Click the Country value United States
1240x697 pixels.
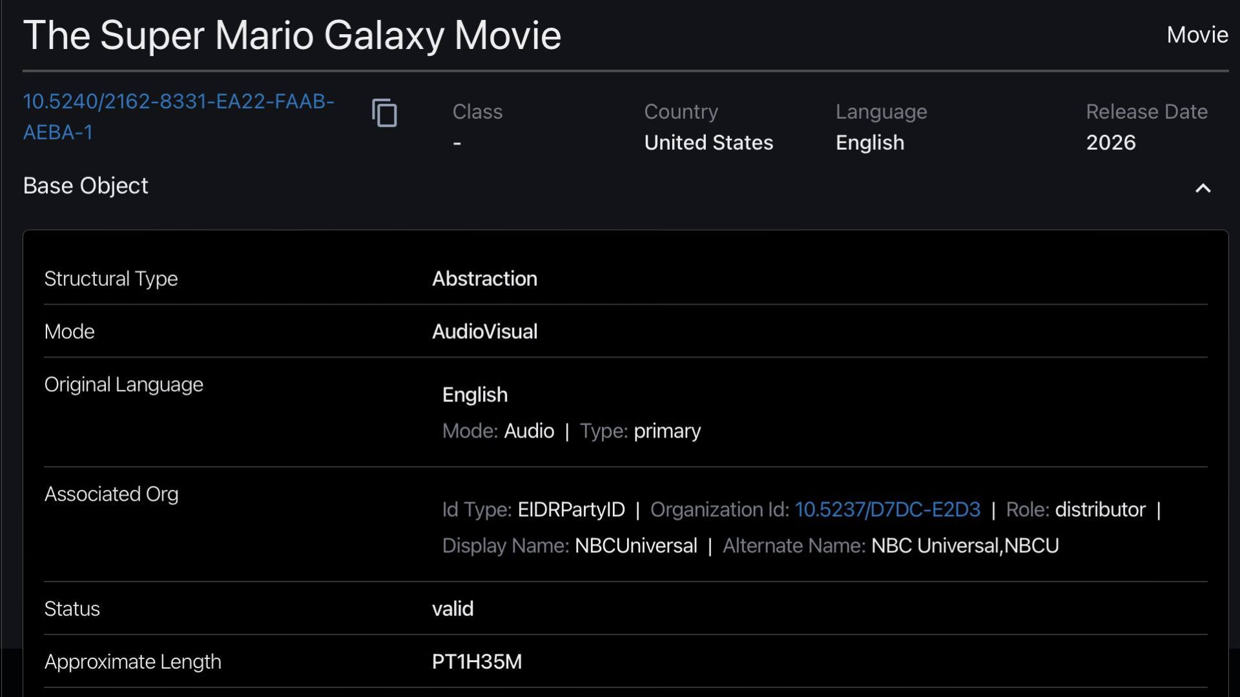(708, 143)
